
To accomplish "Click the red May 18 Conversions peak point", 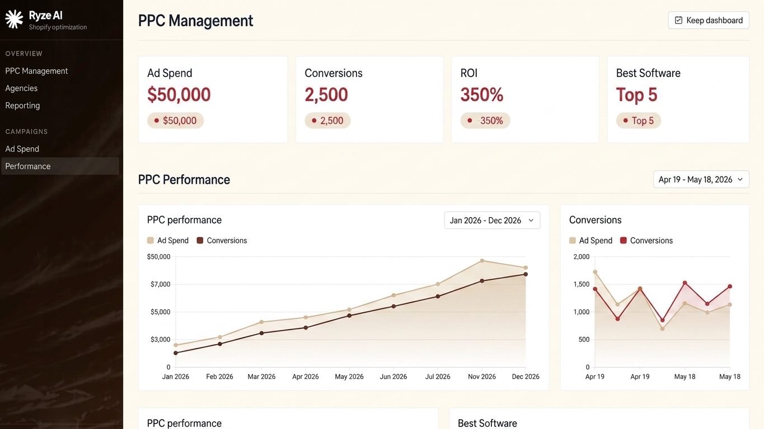I will point(685,283).
